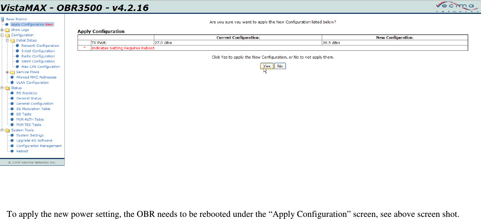Click the Status folder icon
481x219 pixels.
click(7, 88)
